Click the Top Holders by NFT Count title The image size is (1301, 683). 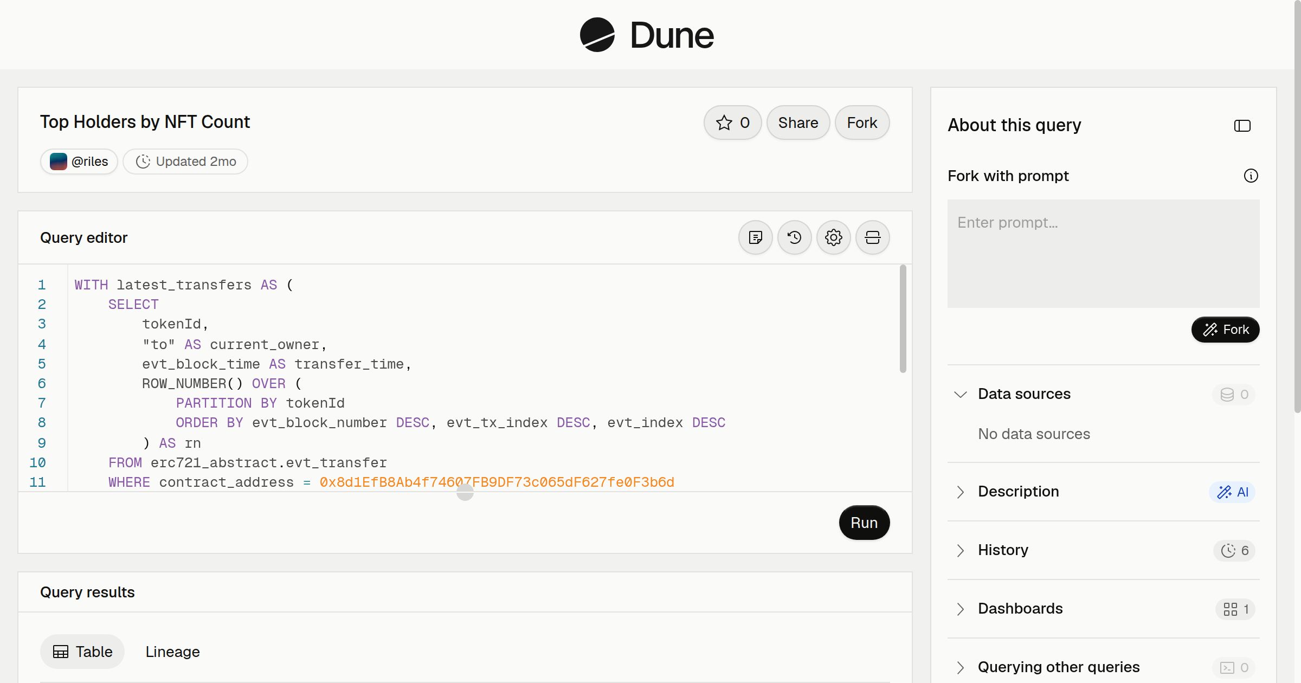[145, 122]
